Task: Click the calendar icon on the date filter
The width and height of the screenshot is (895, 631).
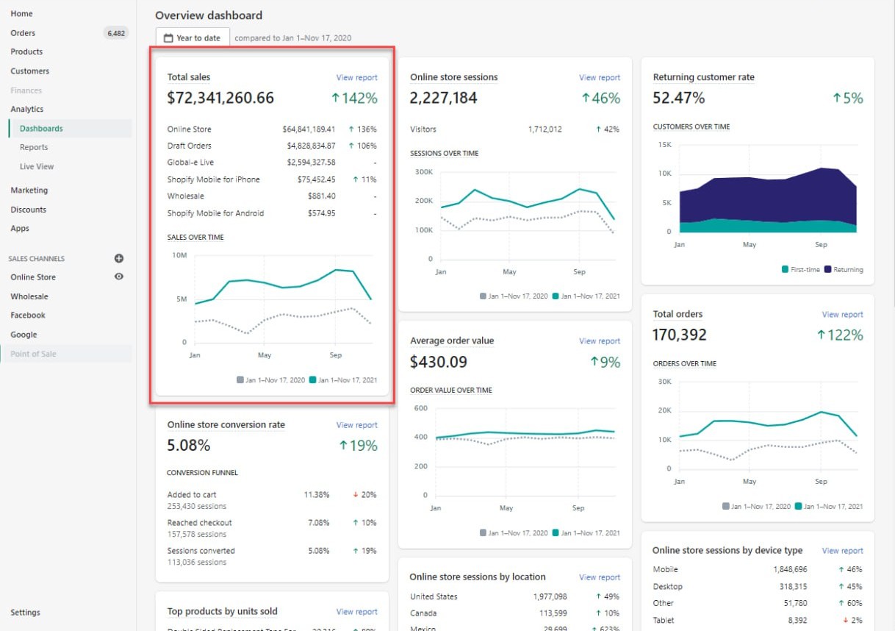Action: click(168, 38)
